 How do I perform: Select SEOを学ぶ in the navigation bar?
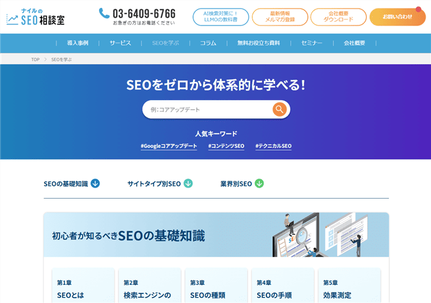pyautogui.click(x=166, y=43)
